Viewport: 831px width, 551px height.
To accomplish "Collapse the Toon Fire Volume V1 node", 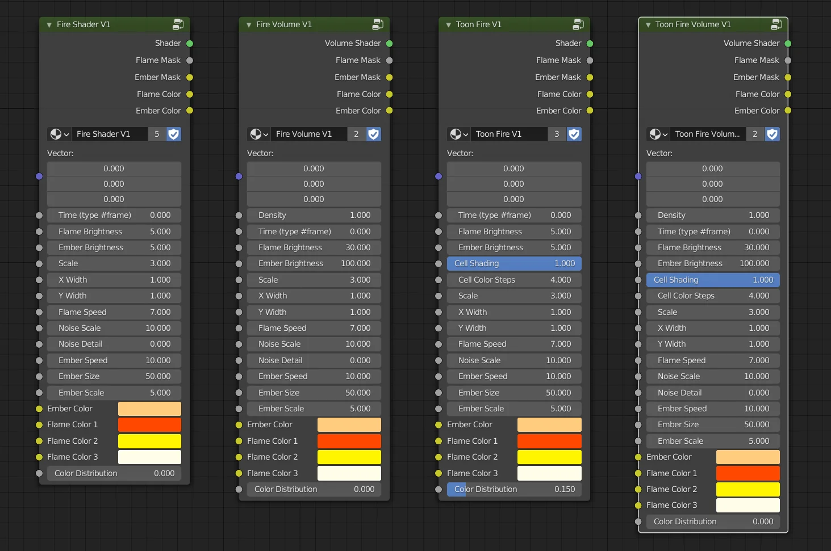I will (648, 25).
